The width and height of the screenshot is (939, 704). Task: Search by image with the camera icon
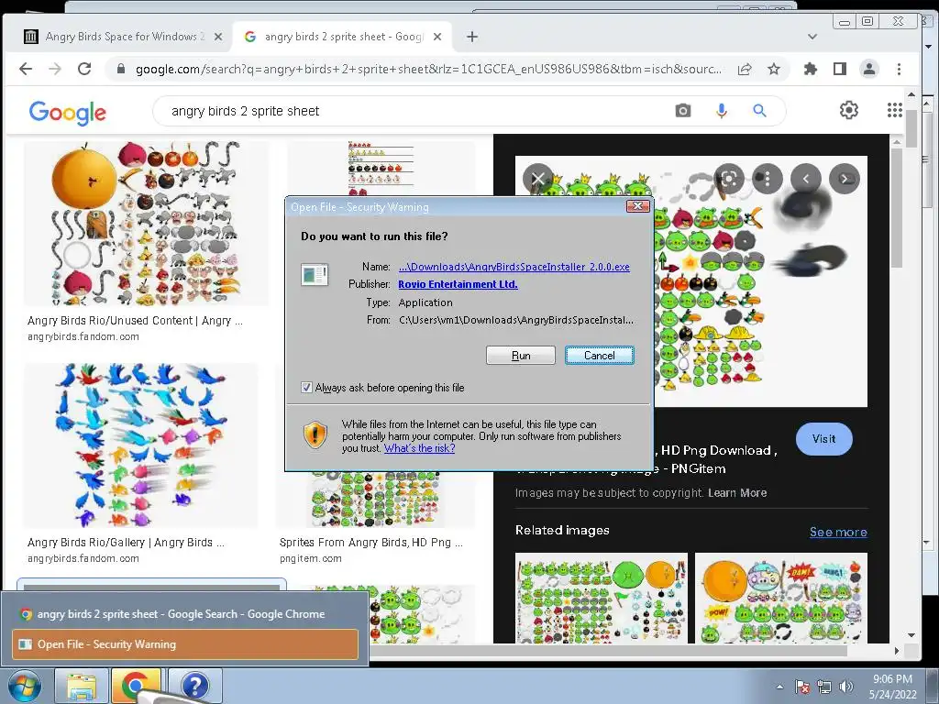[682, 111]
